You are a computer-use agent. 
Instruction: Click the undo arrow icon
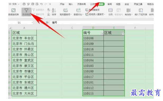(x=42, y=4)
